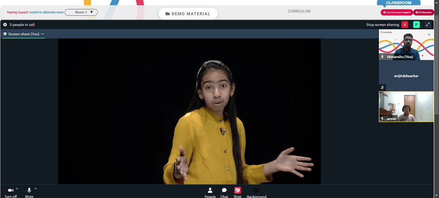
Task: Stop screen sharing with red X button
Action: click(405, 24)
